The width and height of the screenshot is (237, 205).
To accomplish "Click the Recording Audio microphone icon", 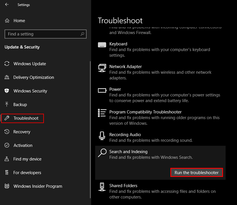I will [x=102, y=136].
